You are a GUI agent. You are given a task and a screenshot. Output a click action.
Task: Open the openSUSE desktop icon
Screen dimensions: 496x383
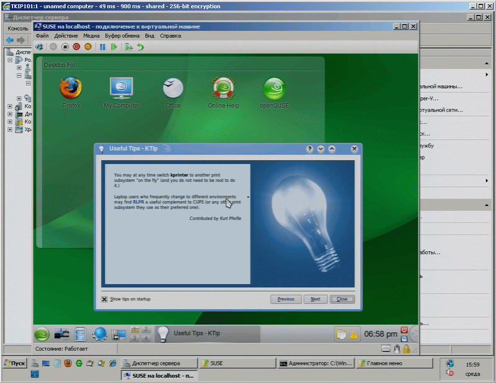(274, 92)
